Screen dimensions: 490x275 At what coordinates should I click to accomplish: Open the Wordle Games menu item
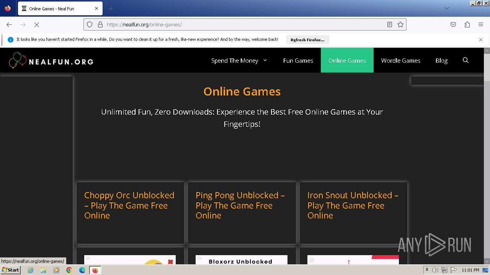pos(401,60)
